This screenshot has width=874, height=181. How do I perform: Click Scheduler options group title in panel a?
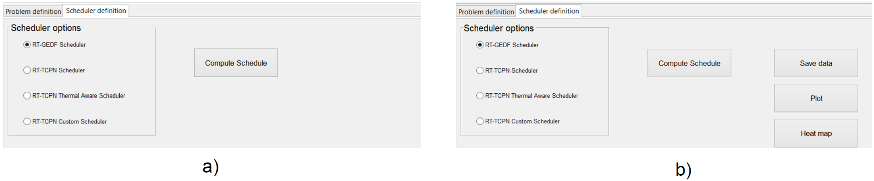click(46, 28)
